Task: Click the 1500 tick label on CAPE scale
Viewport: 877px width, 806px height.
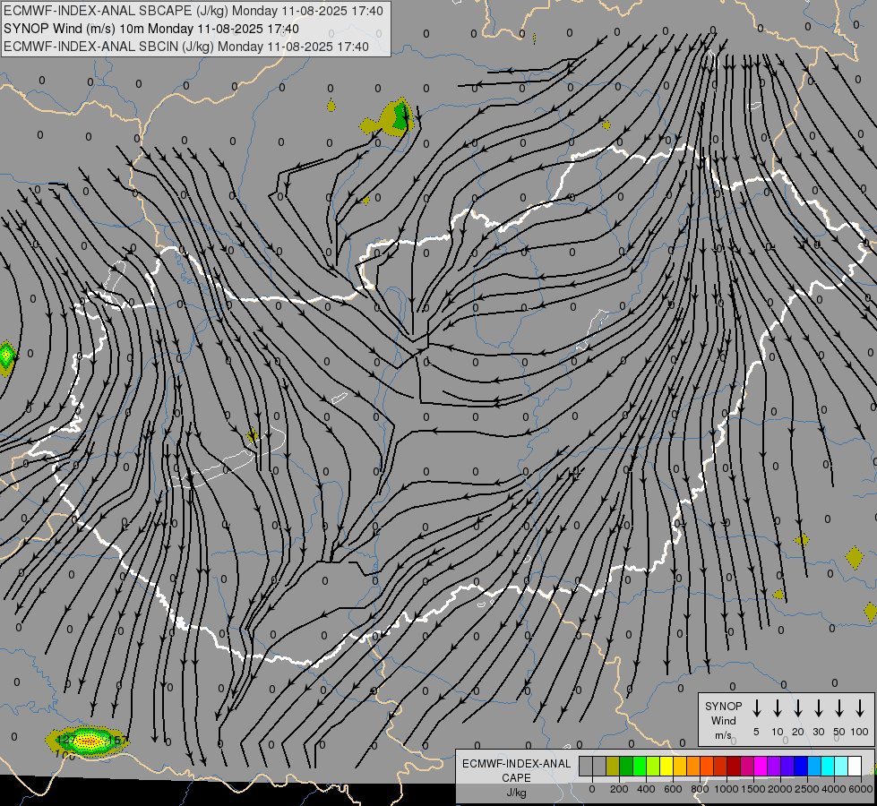Action: tap(753, 789)
